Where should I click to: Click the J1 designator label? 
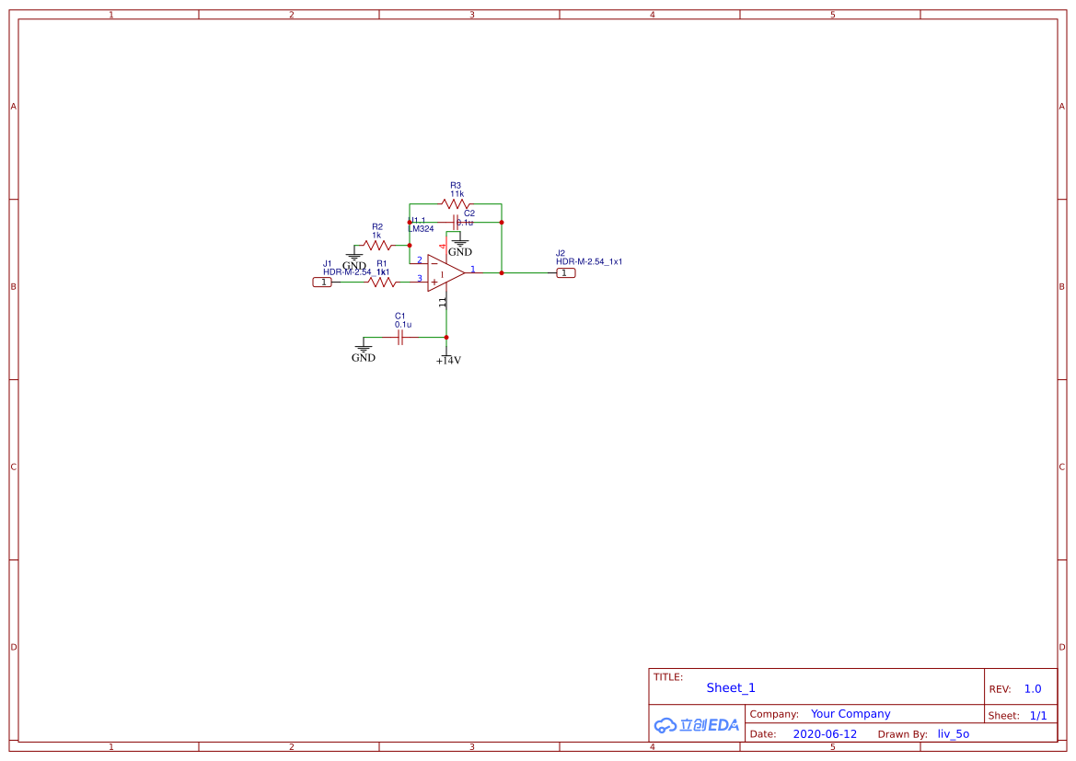(x=328, y=263)
